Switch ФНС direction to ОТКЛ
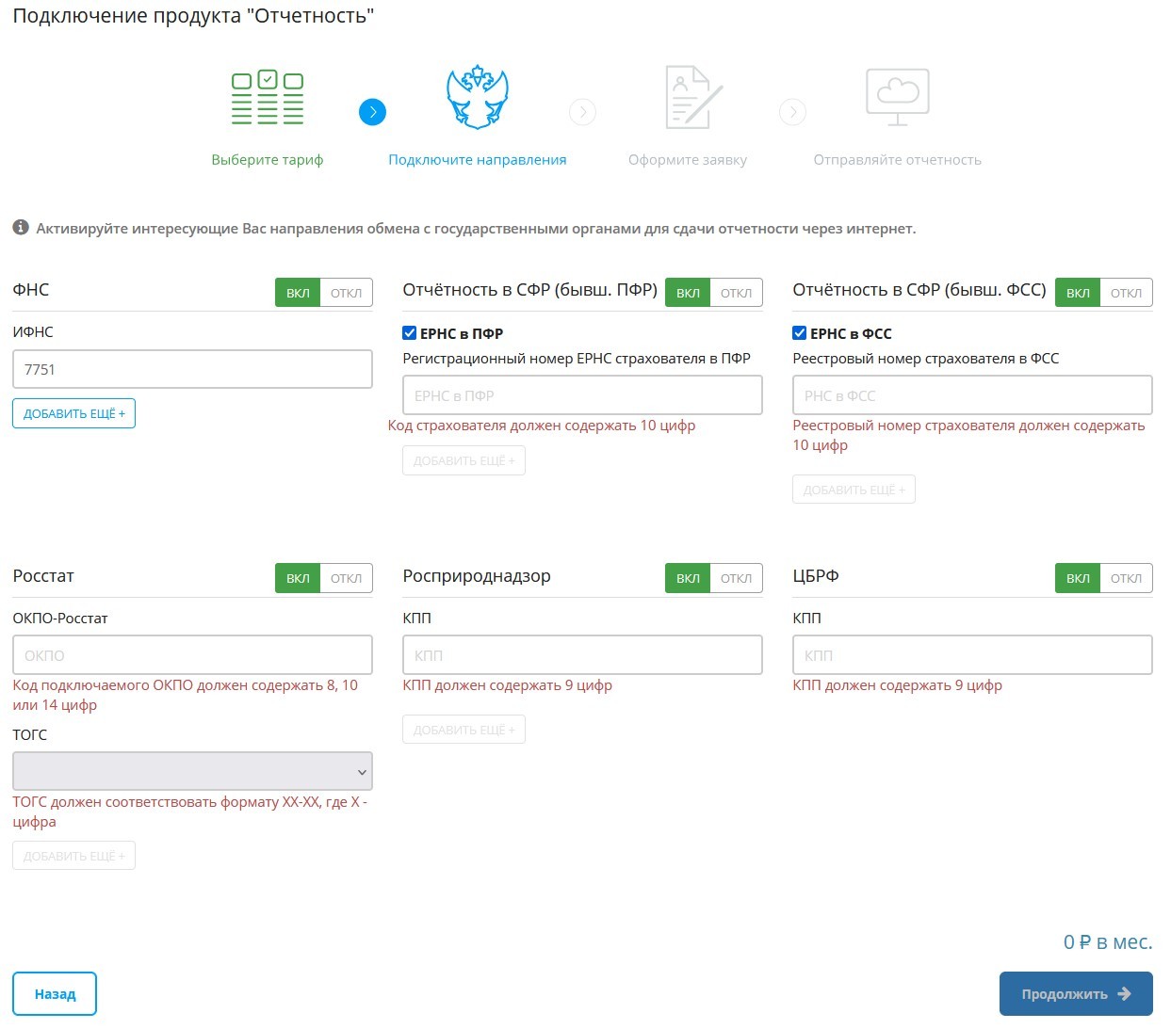This screenshot has width=1171, height=1029. tap(346, 293)
